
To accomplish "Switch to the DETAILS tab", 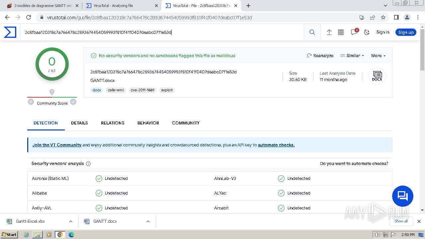I will [x=79, y=123].
